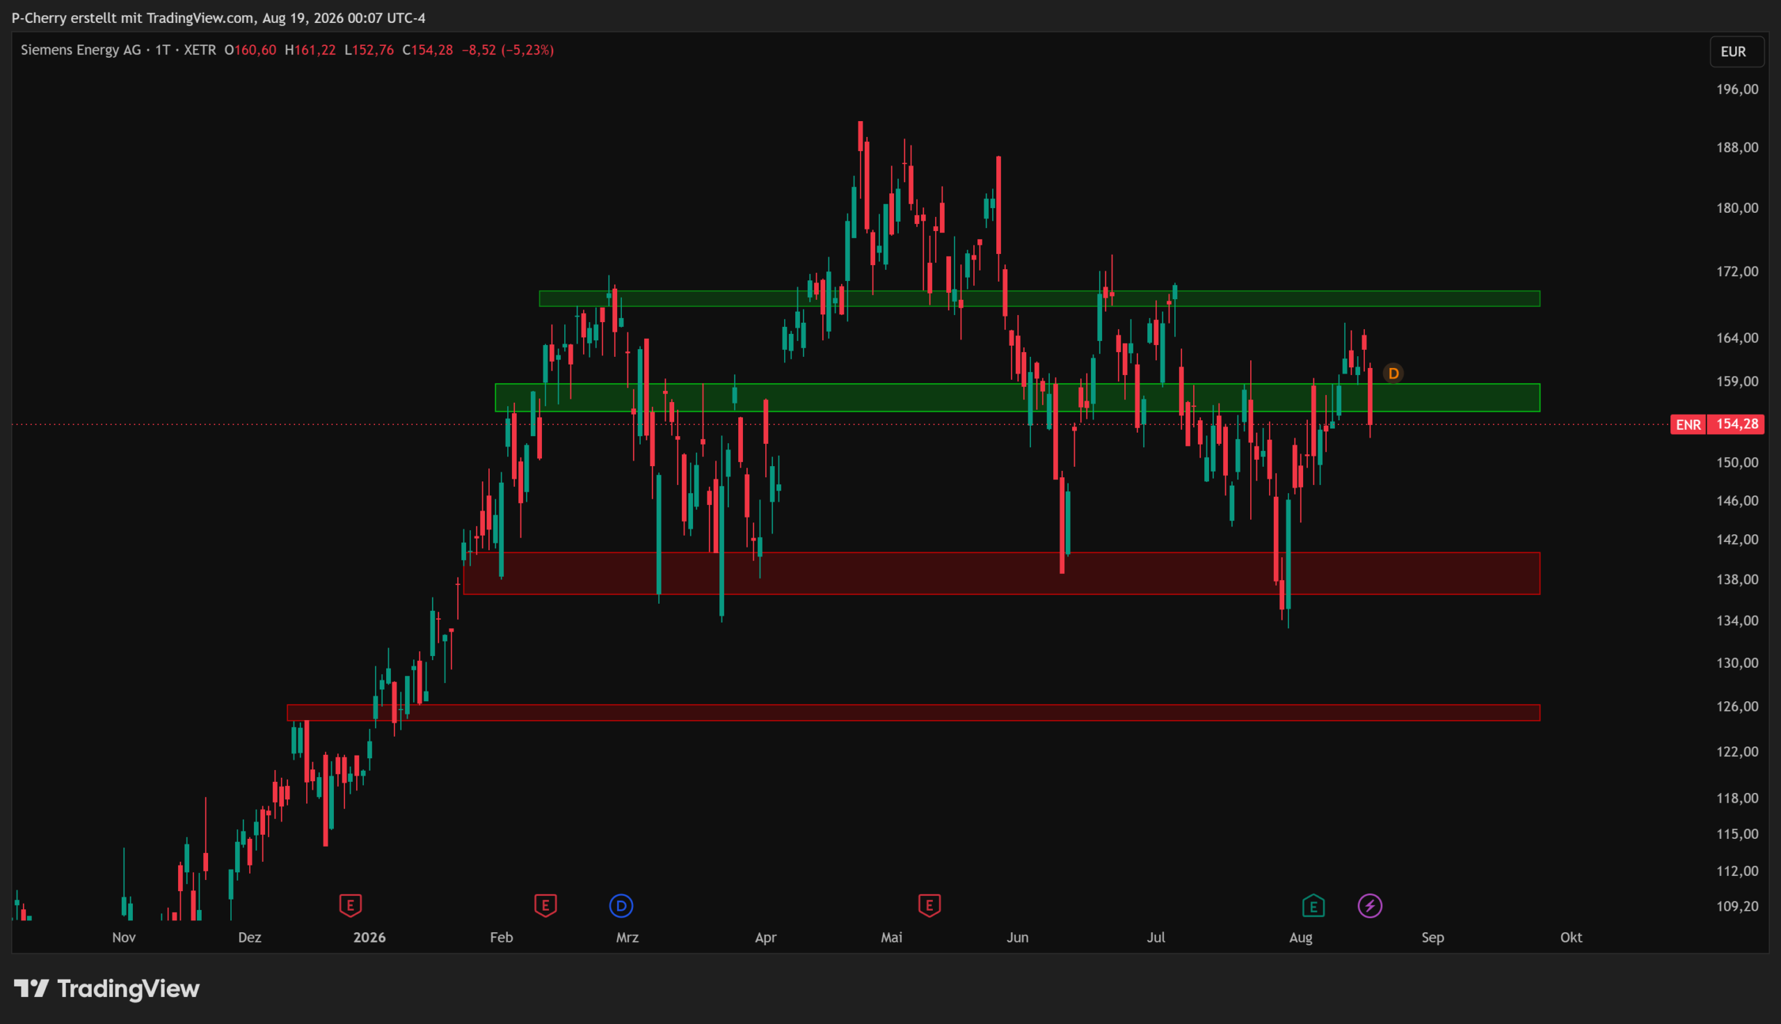Open the blue dividend marker near Mrz

click(x=621, y=906)
